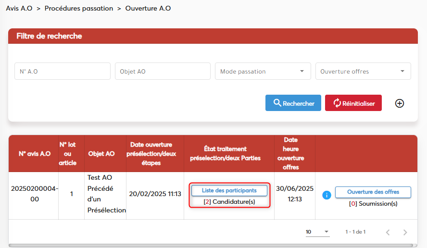Click the N° avis A.O column header

click(x=34, y=154)
